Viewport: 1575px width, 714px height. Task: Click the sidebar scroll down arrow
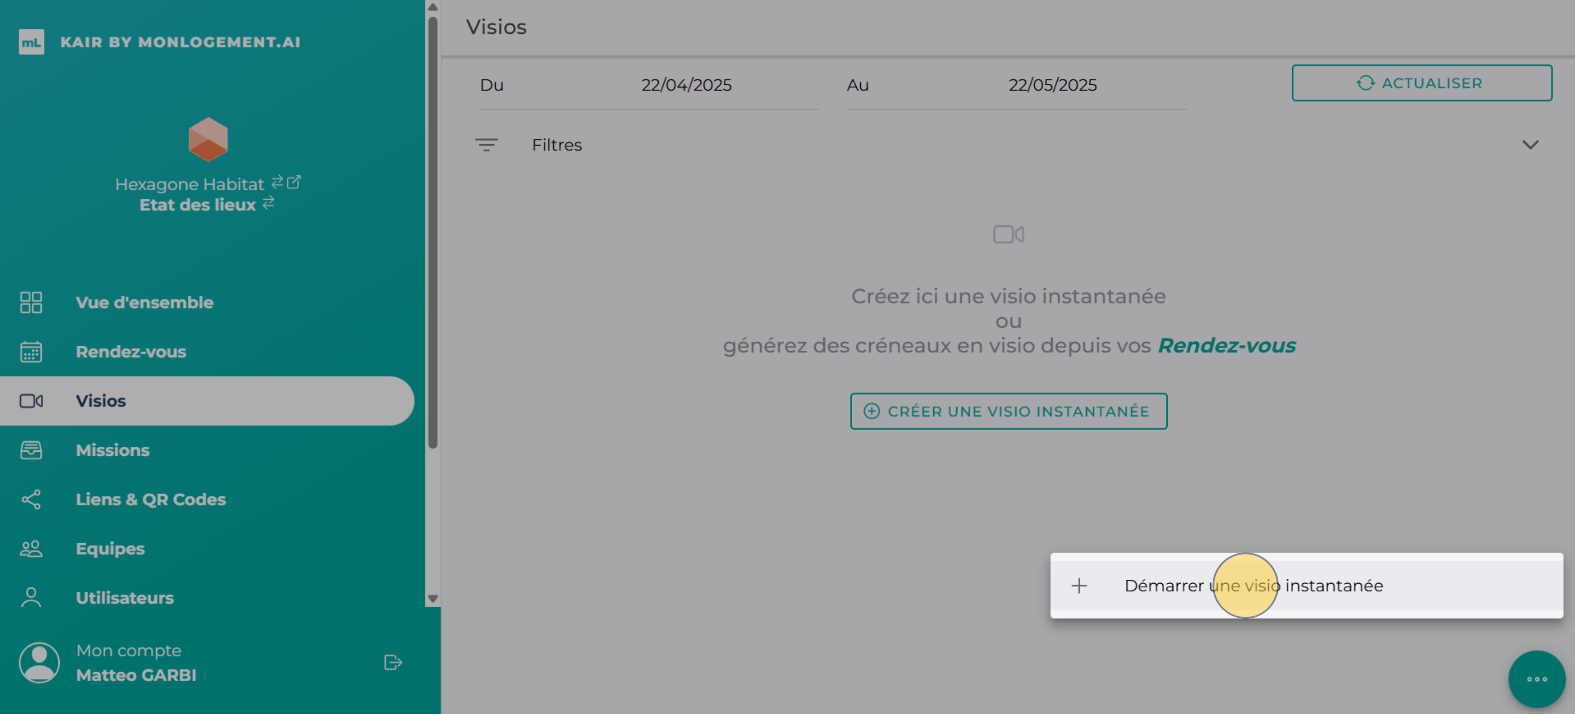pyautogui.click(x=433, y=599)
